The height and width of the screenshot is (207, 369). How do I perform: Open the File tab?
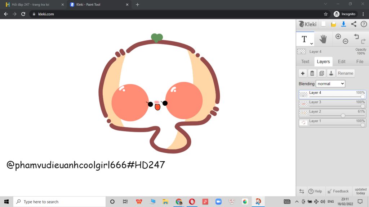coord(360,61)
